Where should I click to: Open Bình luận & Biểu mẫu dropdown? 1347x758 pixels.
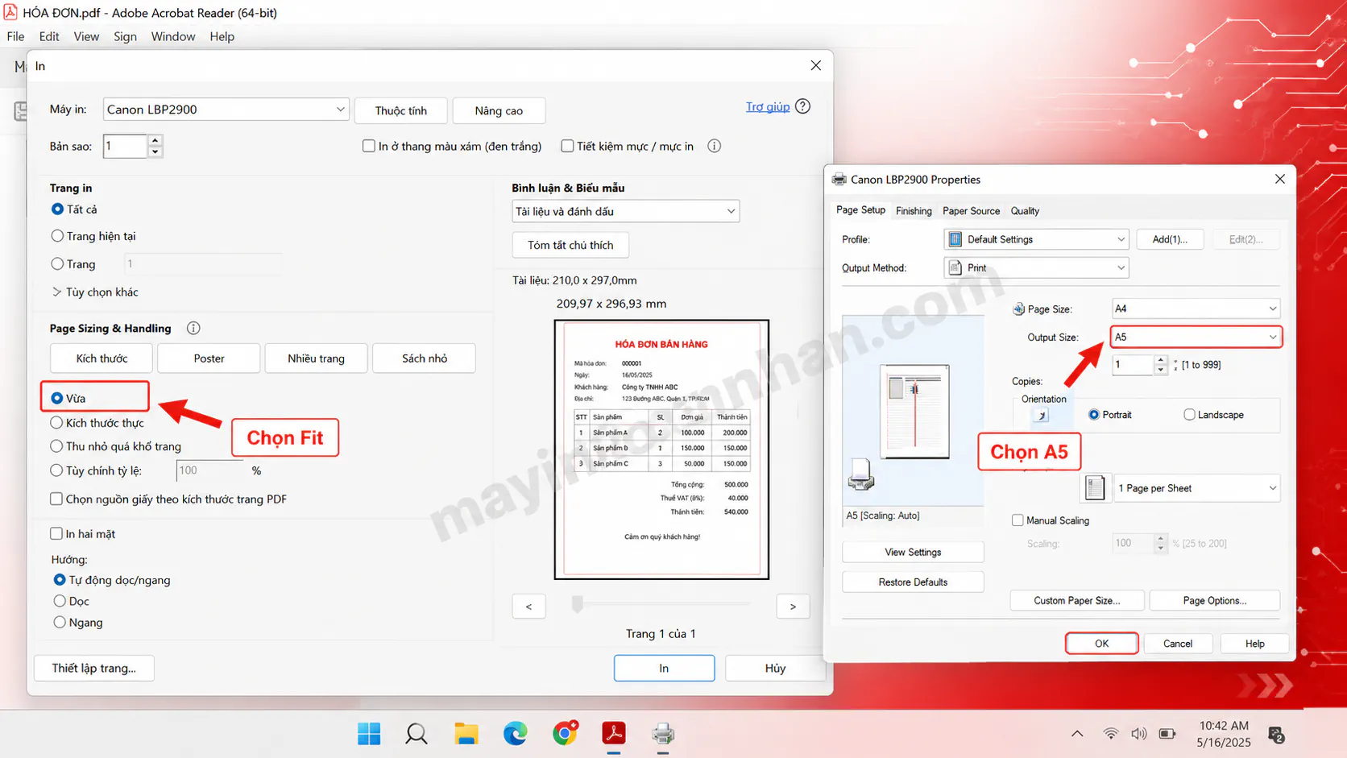(626, 211)
